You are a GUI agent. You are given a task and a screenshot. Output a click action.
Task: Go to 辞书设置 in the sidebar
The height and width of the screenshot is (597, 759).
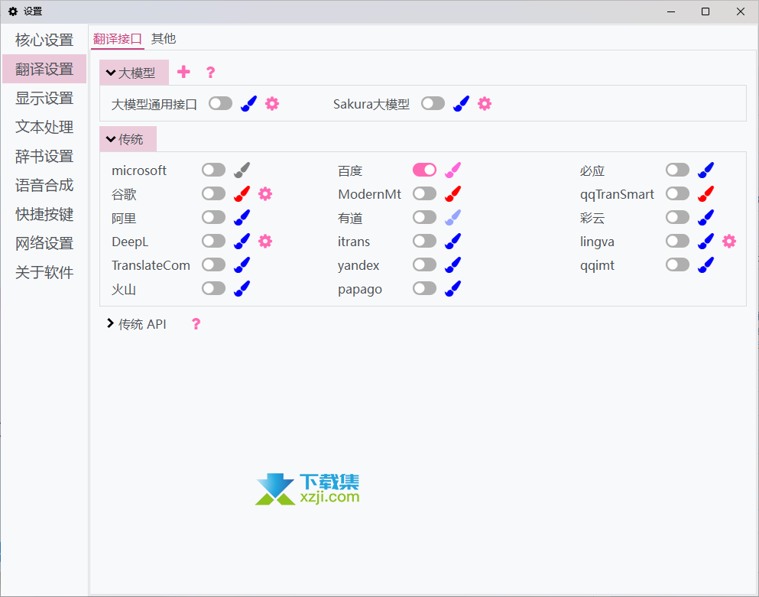44,156
